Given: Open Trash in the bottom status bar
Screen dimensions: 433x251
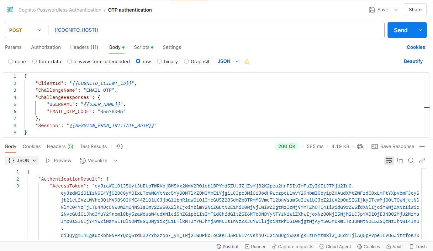Looking at the screenshot, I should coord(418,247).
